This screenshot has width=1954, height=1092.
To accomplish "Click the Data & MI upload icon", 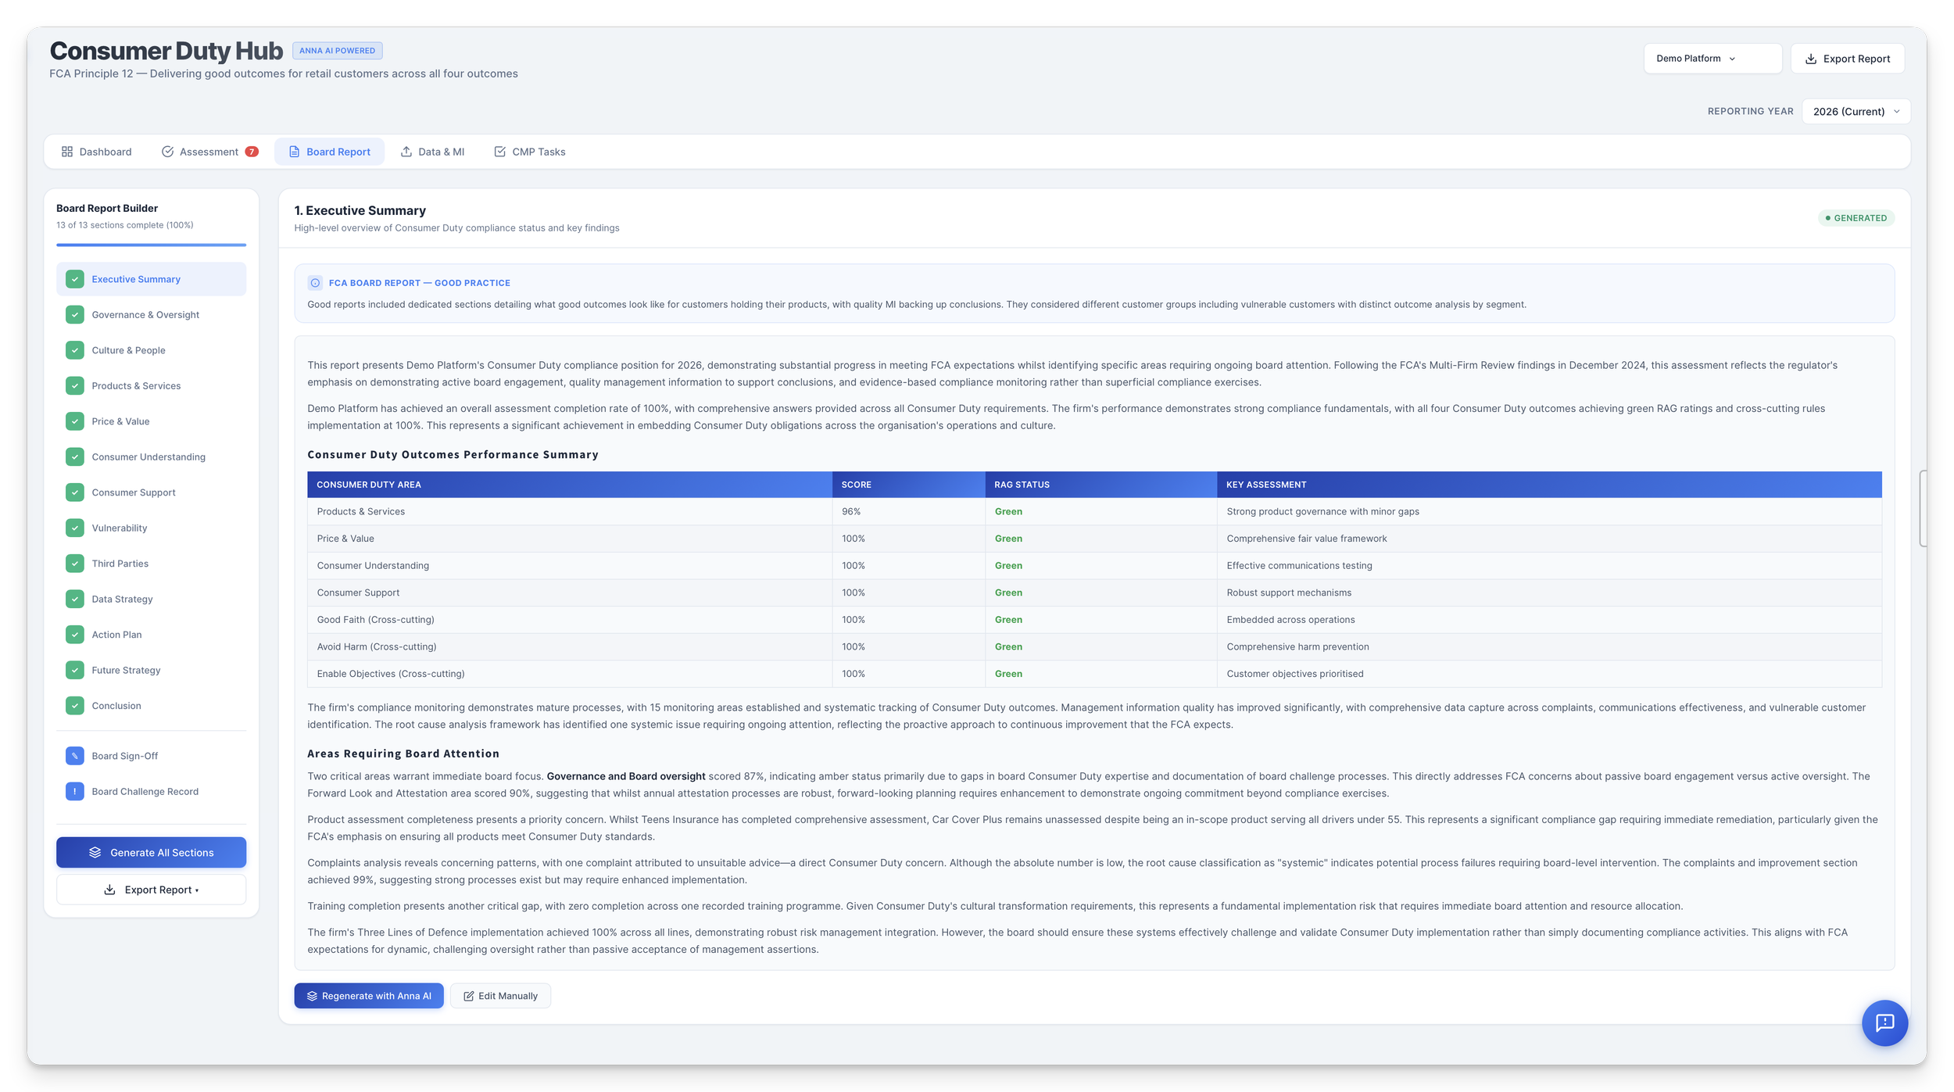I will tap(406, 152).
